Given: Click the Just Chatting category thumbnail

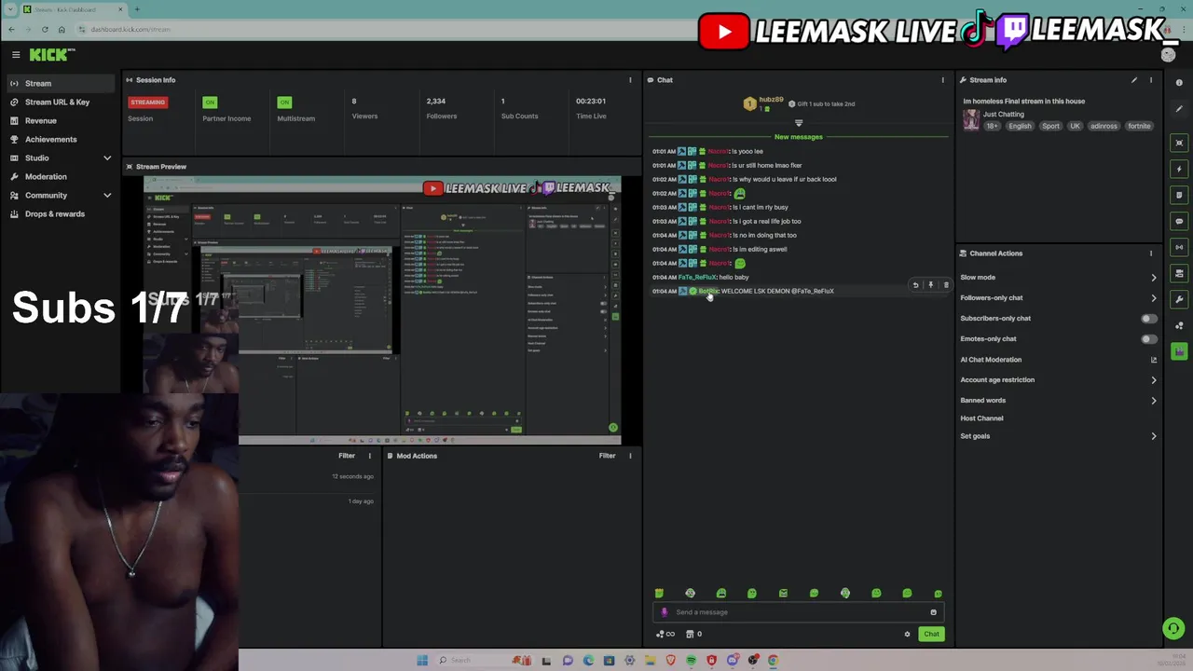Looking at the screenshot, I should [x=971, y=120].
